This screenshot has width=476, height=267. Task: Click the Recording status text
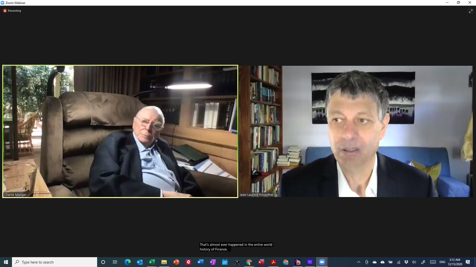click(15, 11)
